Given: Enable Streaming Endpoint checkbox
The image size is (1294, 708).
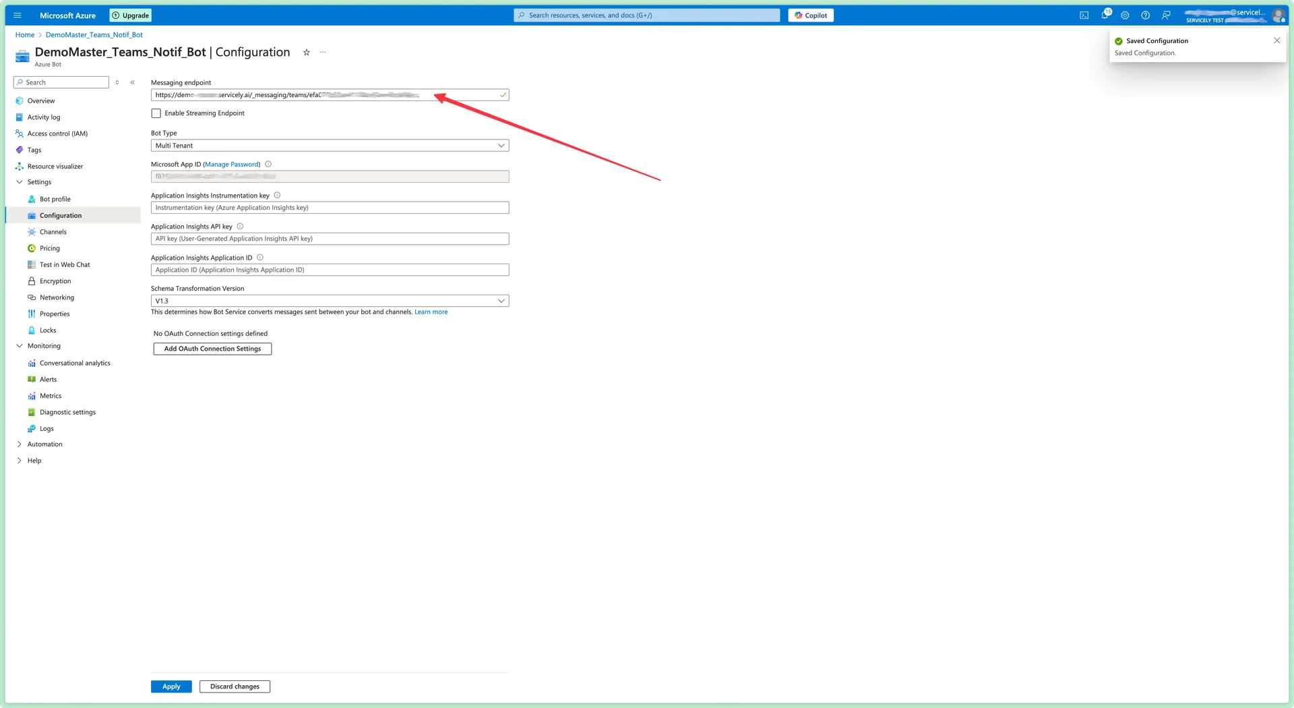Looking at the screenshot, I should (156, 113).
